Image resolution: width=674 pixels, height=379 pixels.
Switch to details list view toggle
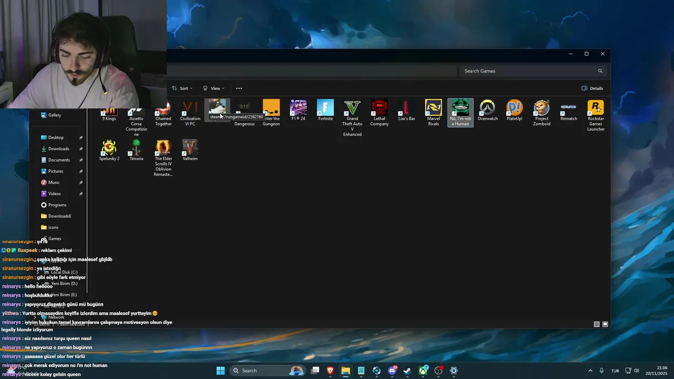597,324
